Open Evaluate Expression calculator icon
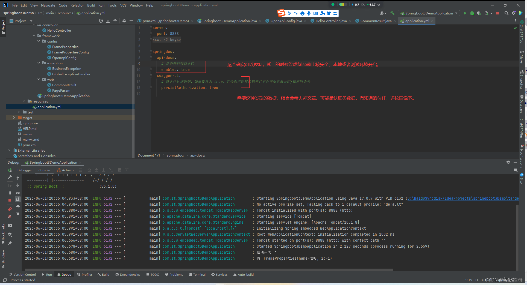The image size is (527, 285). (x=120, y=170)
